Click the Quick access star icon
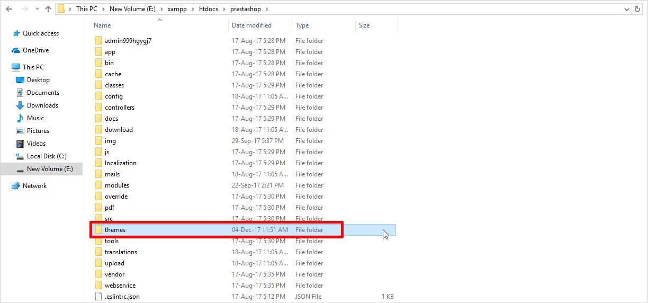The width and height of the screenshot is (648, 303). [16, 33]
